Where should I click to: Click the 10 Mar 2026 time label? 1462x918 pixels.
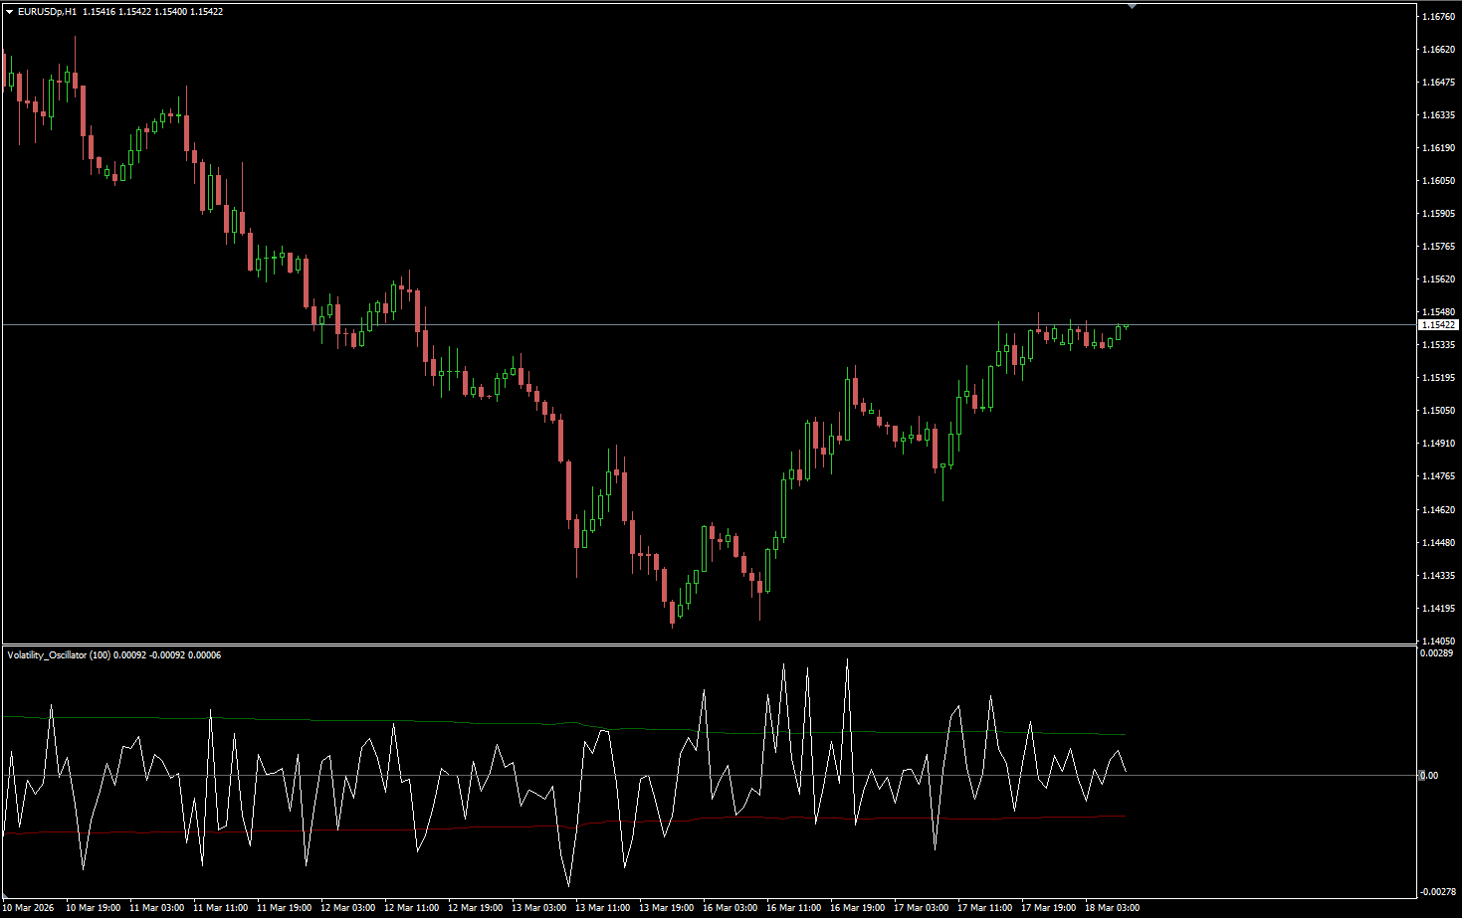[28, 907]
